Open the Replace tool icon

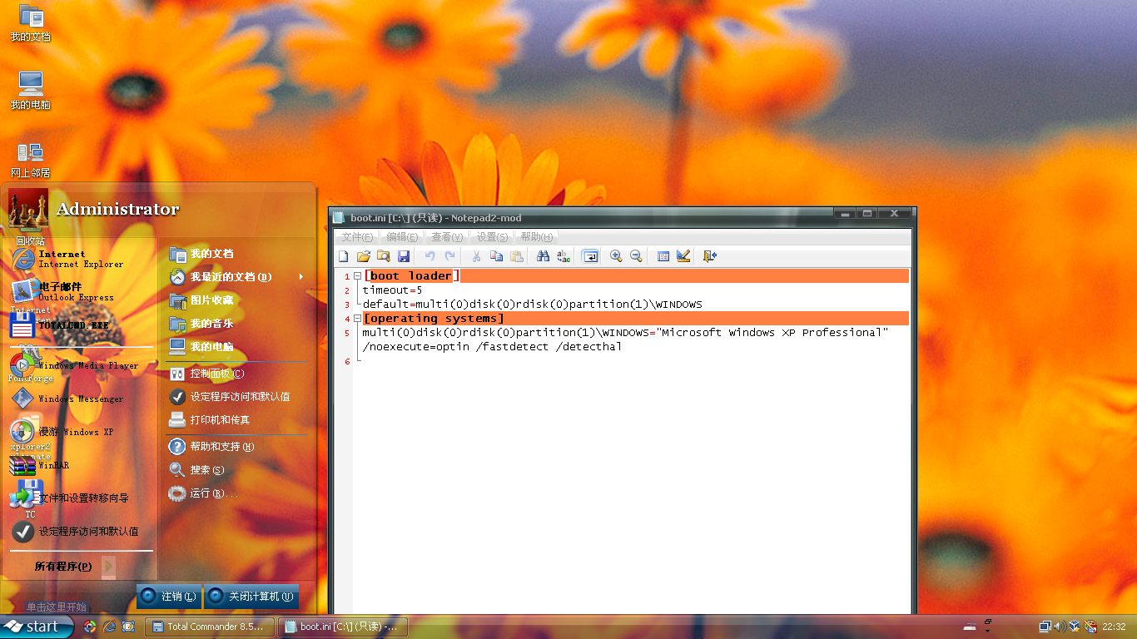564,256
